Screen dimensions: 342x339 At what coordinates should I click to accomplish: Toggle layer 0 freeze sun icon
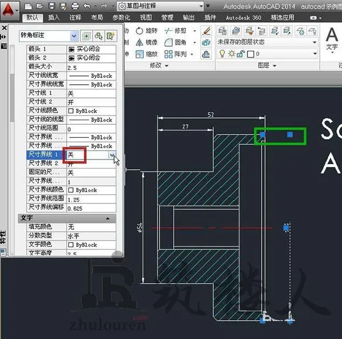click(x=231, y=54)
